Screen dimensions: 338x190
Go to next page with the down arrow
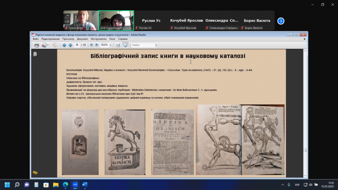coord(70,45)
